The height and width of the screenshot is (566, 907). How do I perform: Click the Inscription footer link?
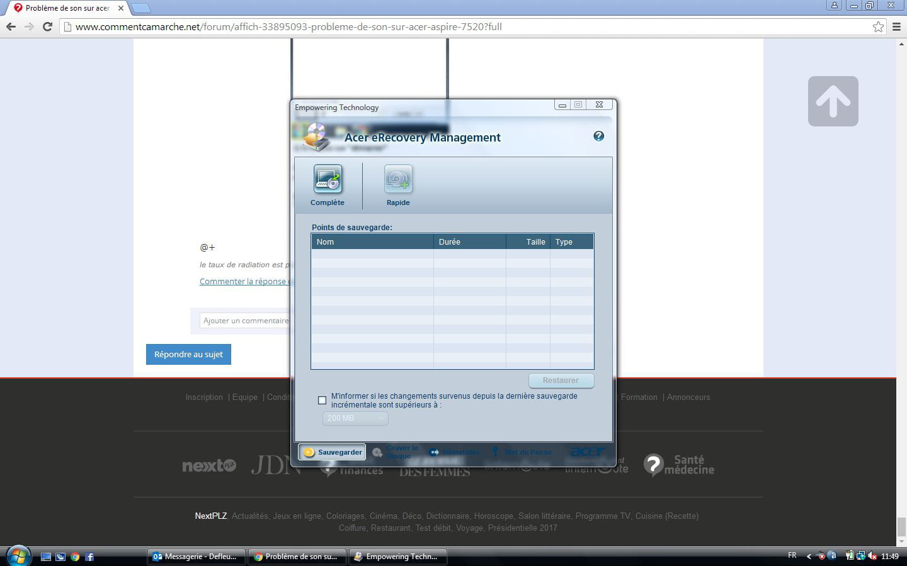point(204,397)
